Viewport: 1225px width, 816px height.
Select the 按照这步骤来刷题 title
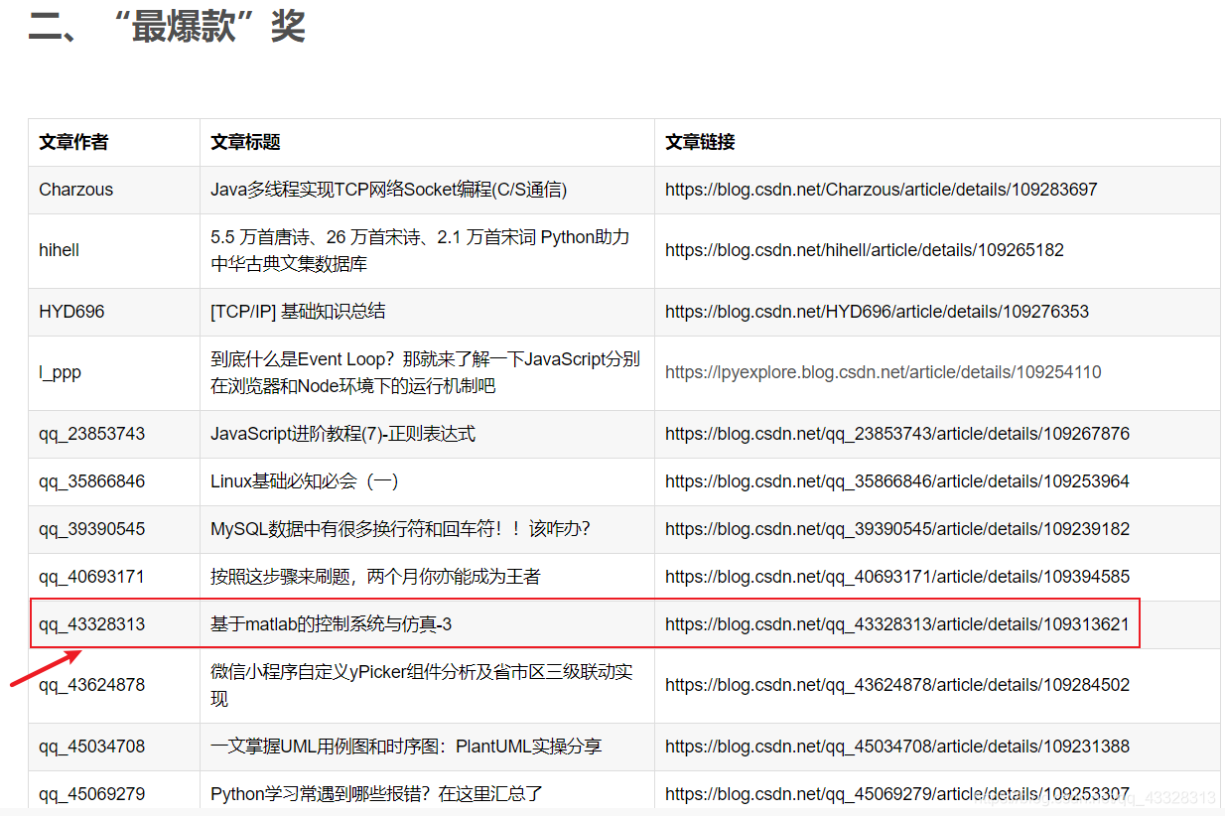click(x=375, y=577)
